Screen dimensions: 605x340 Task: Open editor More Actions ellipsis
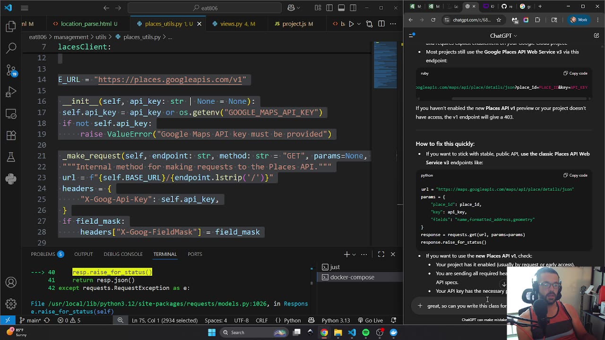[393, 24]
